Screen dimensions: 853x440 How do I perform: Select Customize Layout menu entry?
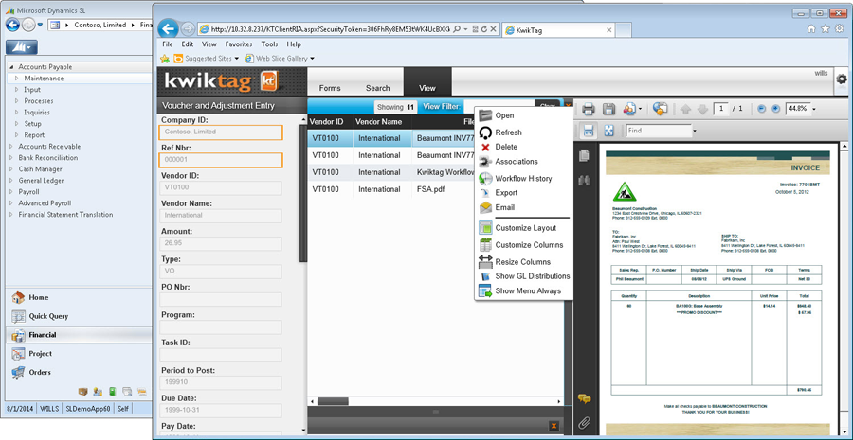[524, 228]
